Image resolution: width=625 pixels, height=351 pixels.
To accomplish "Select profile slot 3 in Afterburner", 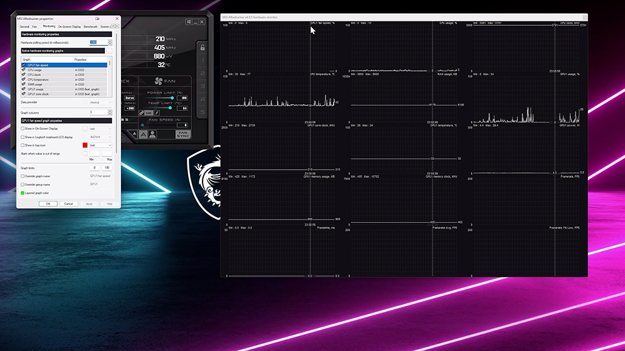I will pyautogui.click(x=203, y=86).
